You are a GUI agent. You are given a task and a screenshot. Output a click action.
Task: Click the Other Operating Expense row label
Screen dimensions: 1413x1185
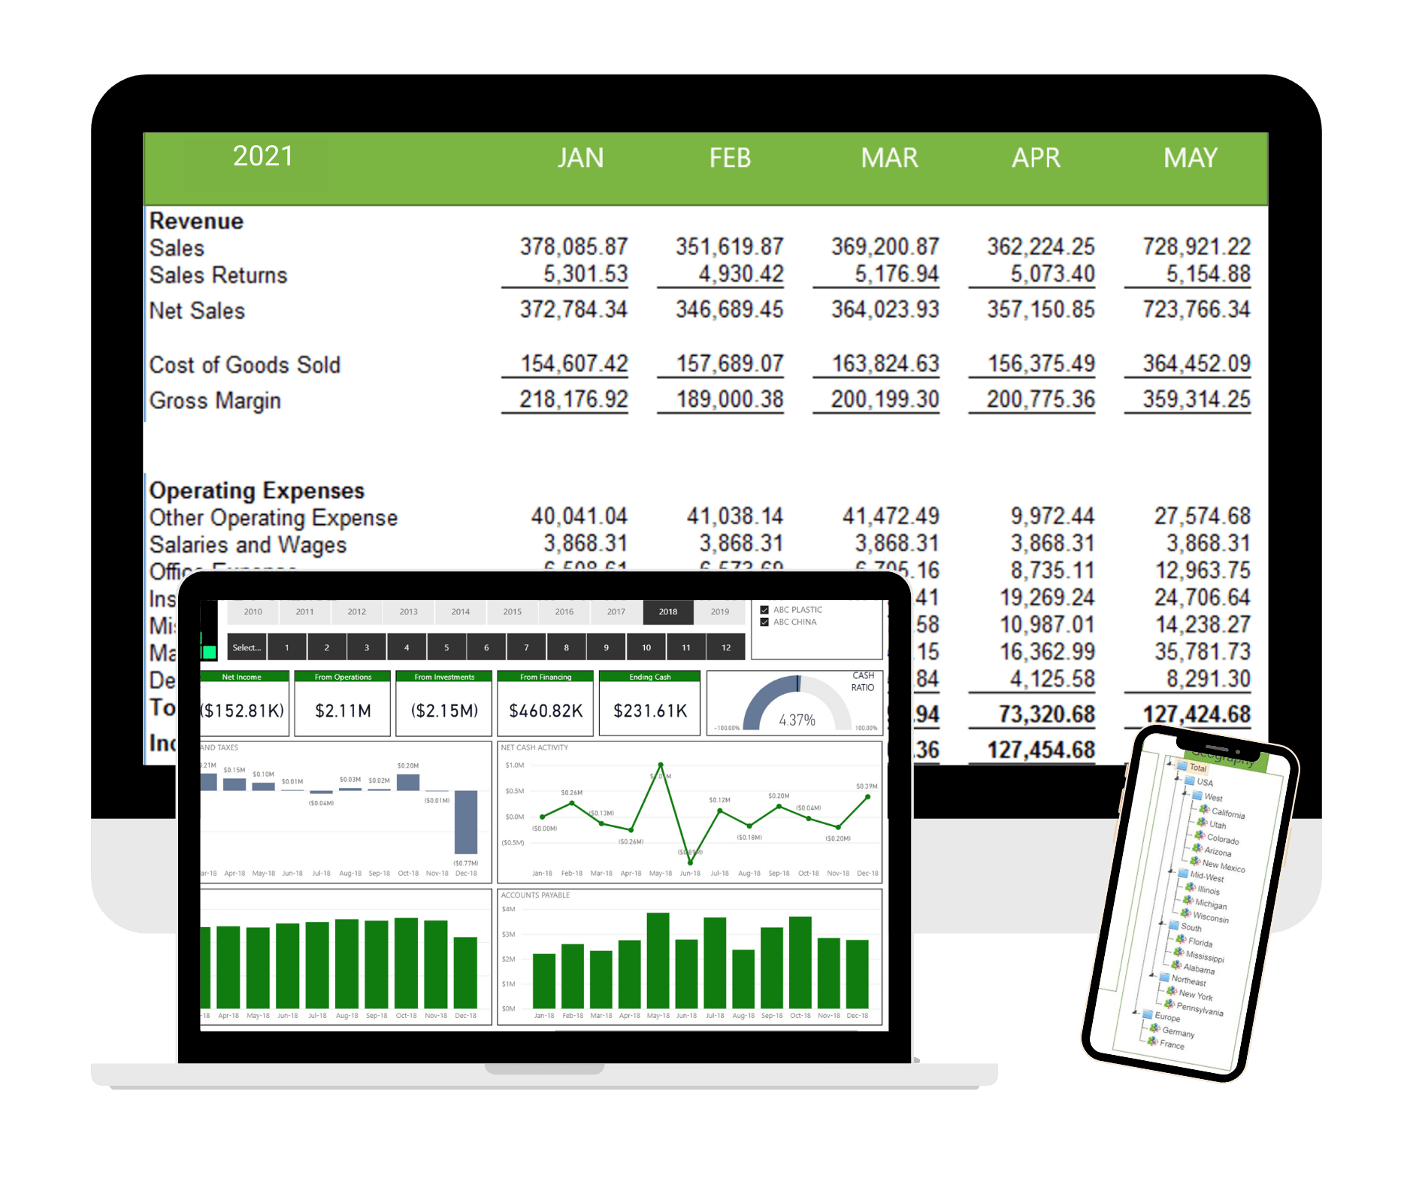point(274,518)
